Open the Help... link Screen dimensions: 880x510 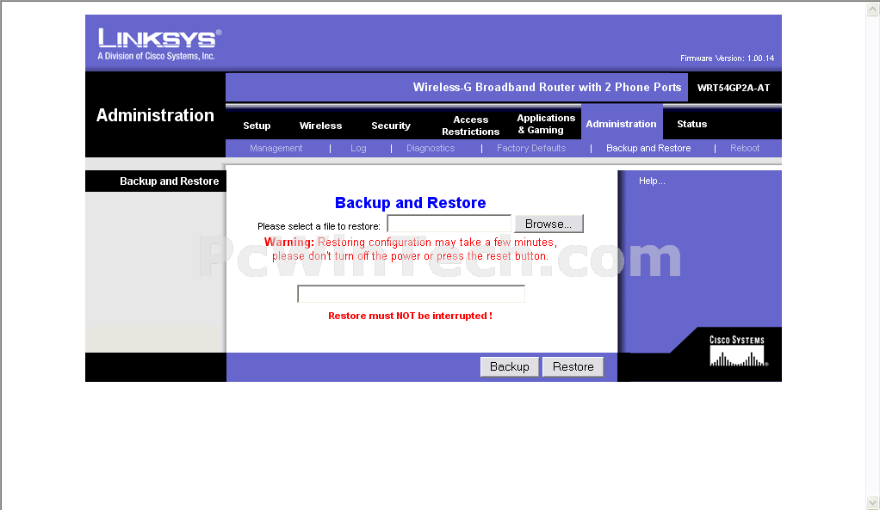[x=652, y=181]
